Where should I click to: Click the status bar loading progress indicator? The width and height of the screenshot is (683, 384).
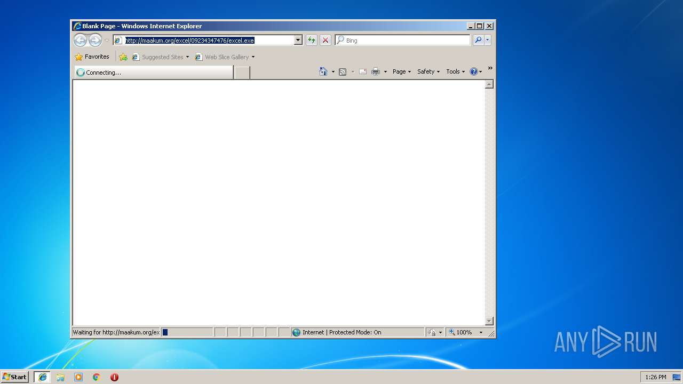[x=187, y=332]
